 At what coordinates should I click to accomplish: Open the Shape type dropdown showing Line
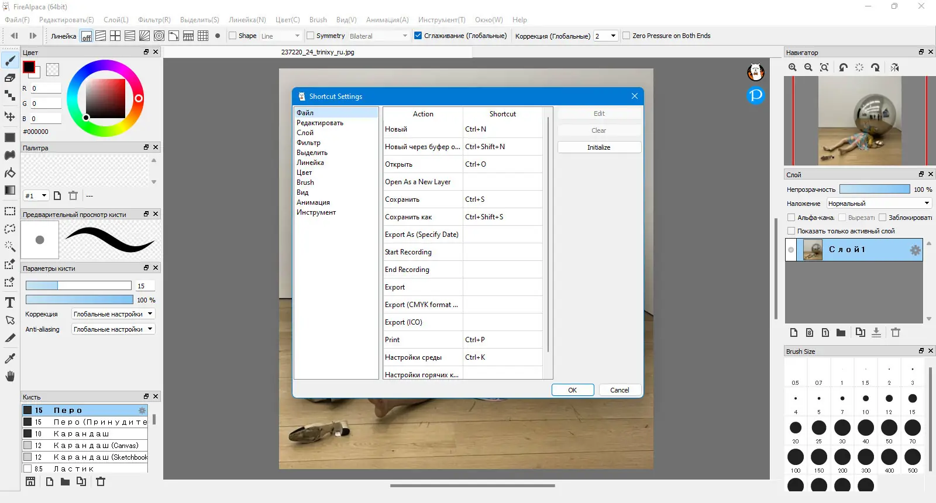click(280, 36)
